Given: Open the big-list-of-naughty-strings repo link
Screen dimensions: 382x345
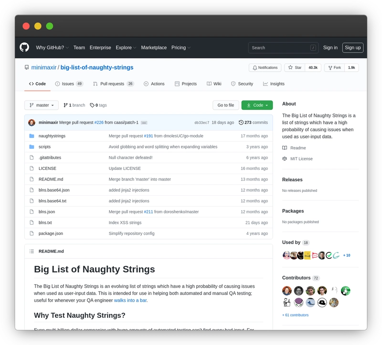Looking at the screenshot, I should (x=97, y=67).
